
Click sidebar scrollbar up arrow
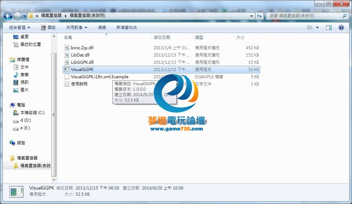[x=54, y=36]
